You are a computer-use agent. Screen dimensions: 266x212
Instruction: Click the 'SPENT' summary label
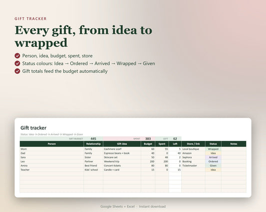[137, 139]
